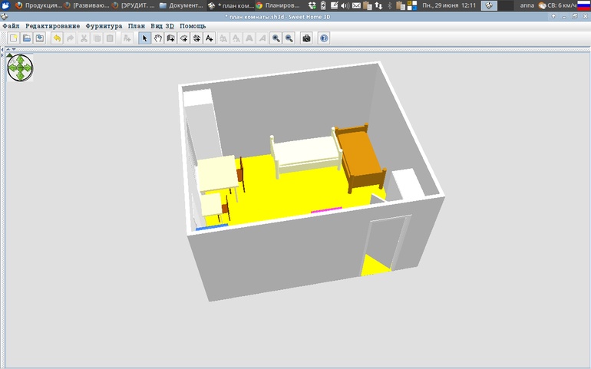Select the Create rooms tool
The image size is (591, 369).
(184, 38)
